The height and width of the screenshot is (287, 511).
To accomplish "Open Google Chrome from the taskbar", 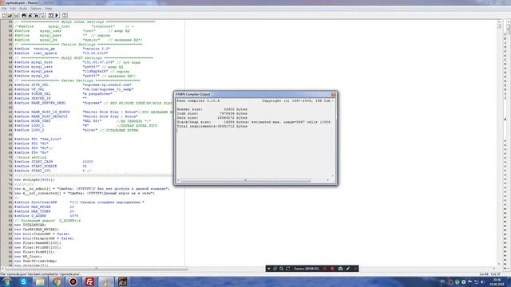I will [57, 281].
